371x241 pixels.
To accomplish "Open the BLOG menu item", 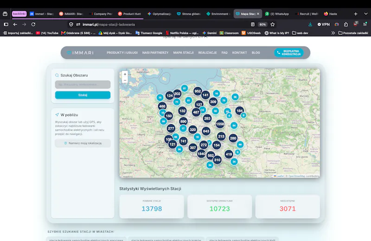I will pyautogui.click(x=256, y=53).
